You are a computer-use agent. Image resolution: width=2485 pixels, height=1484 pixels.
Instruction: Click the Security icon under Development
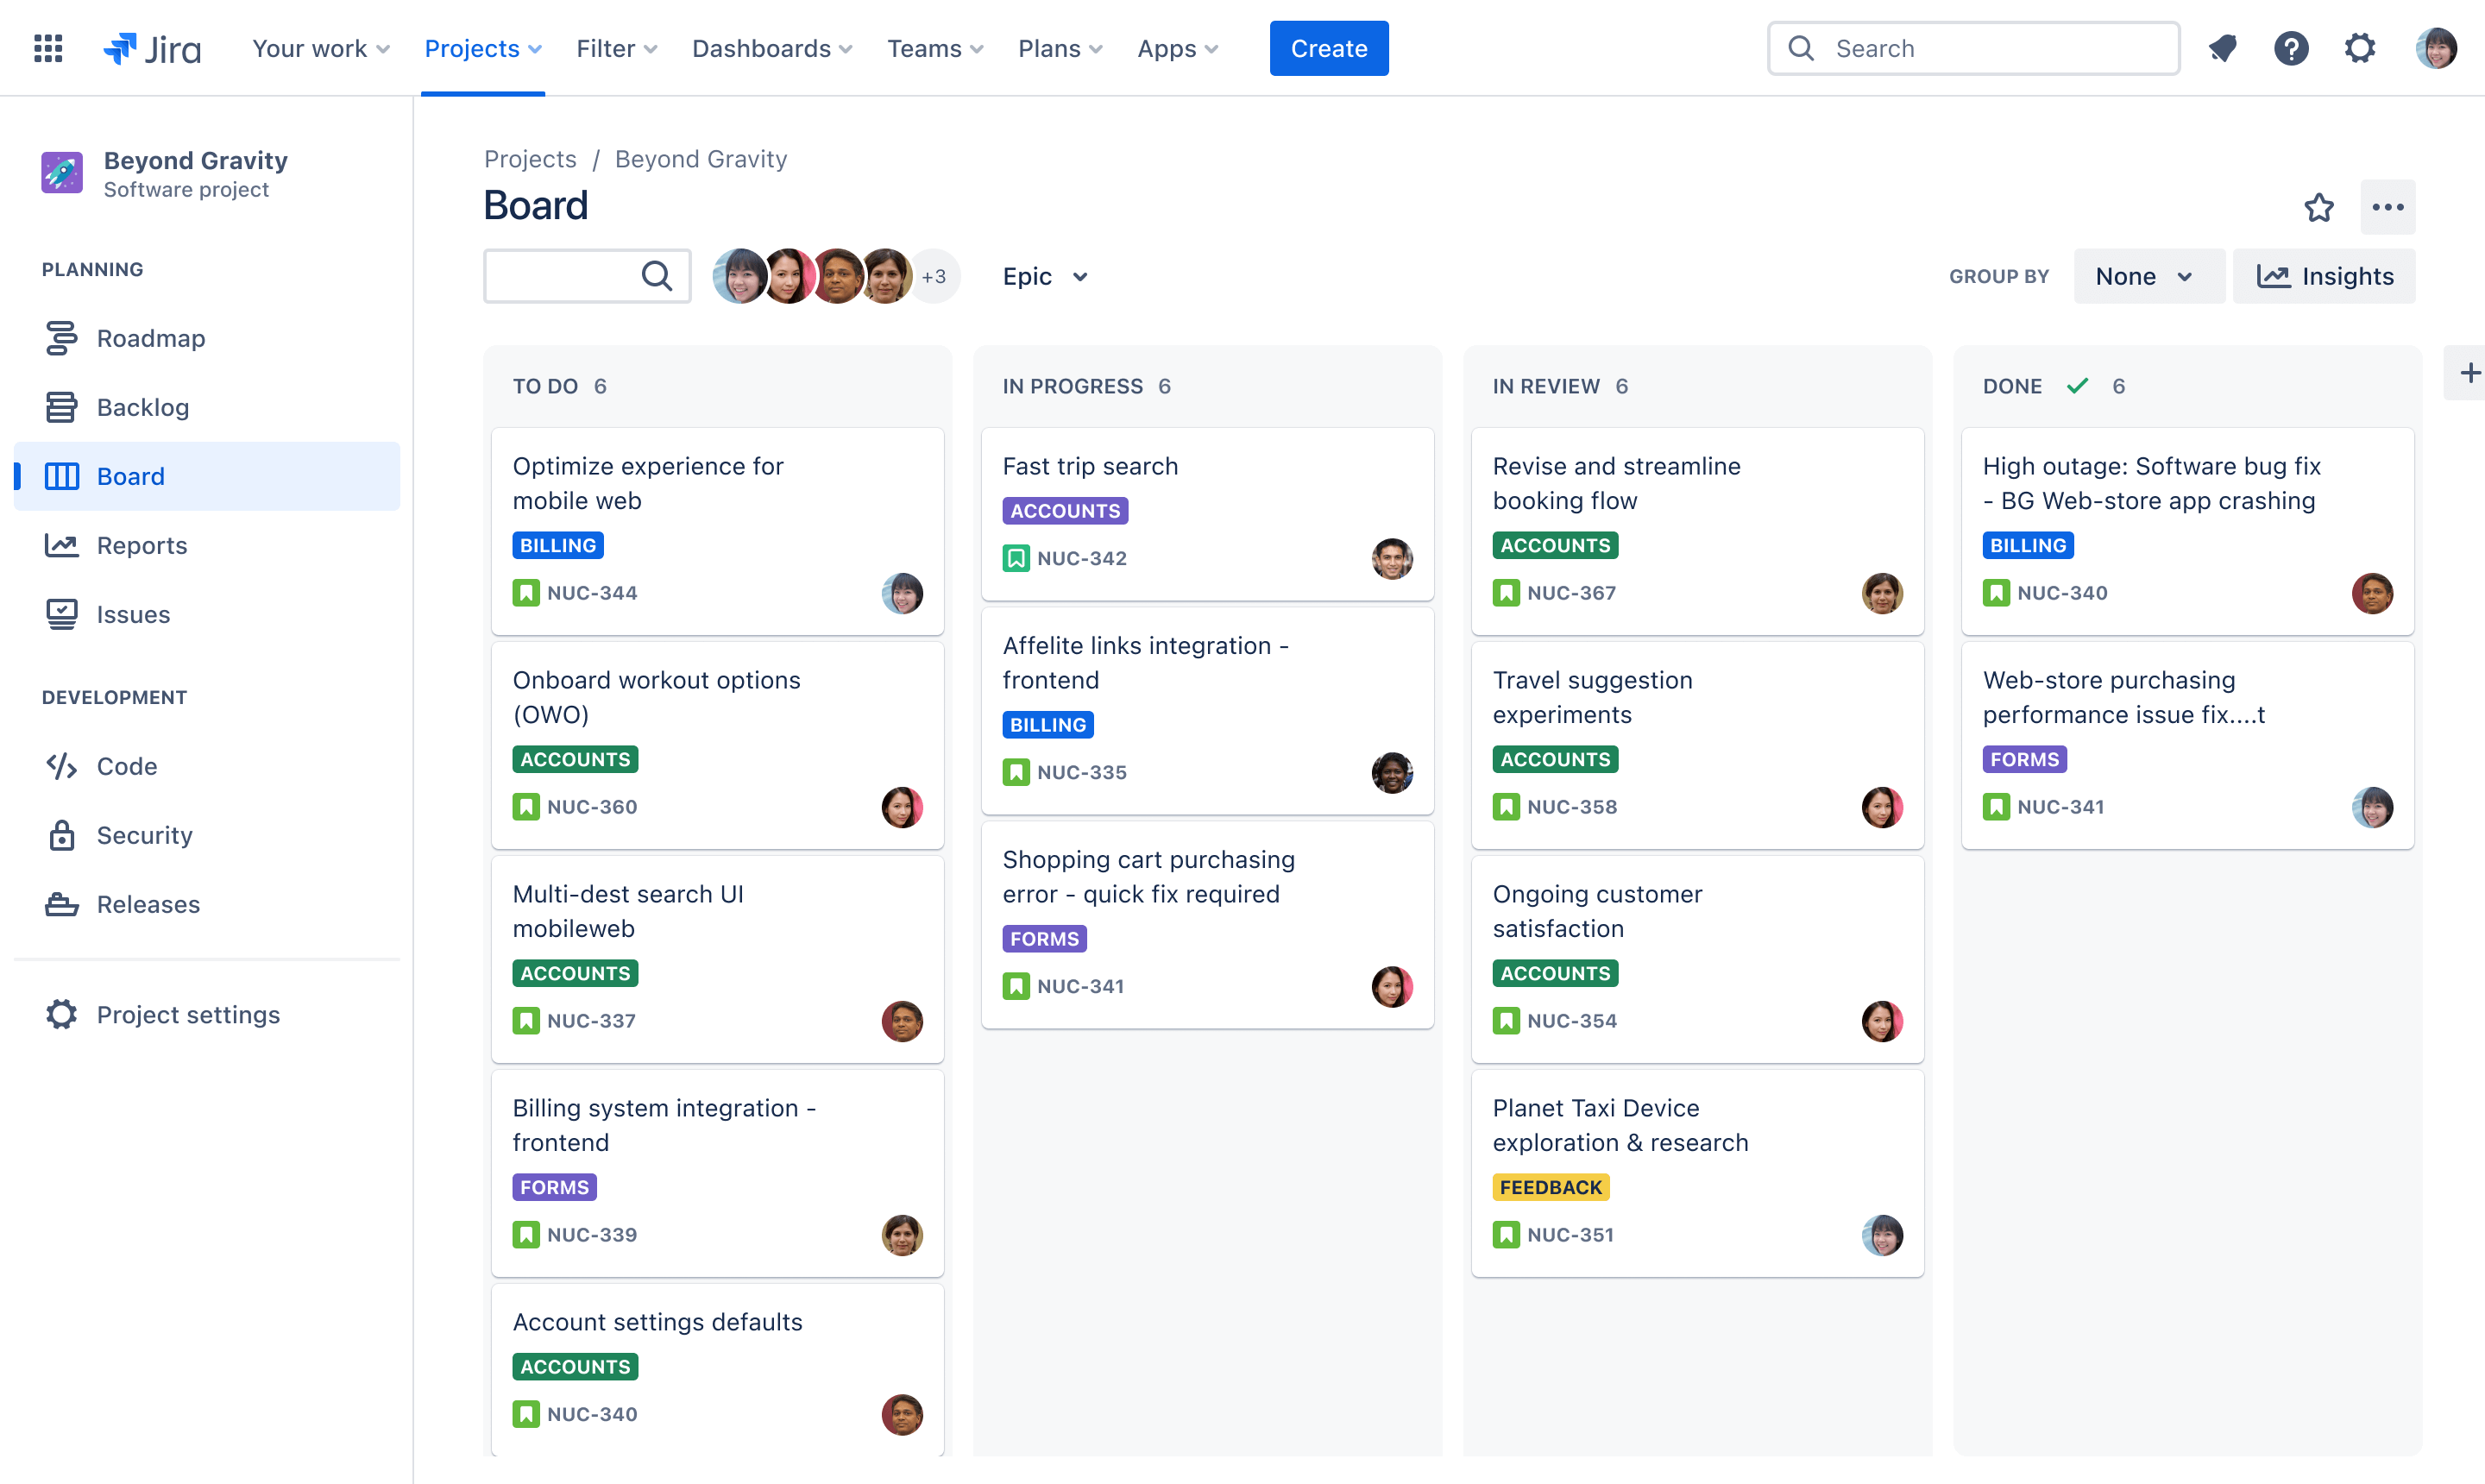click(x=62, y=832)
